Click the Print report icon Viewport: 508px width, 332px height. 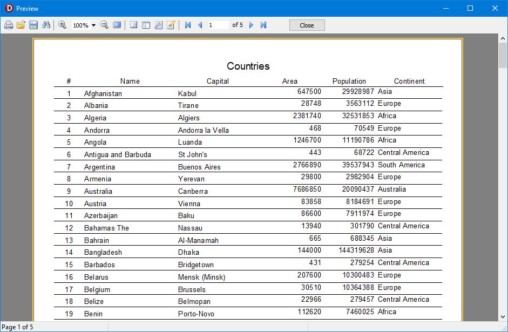pyautogui.click(x=8, y=25)
